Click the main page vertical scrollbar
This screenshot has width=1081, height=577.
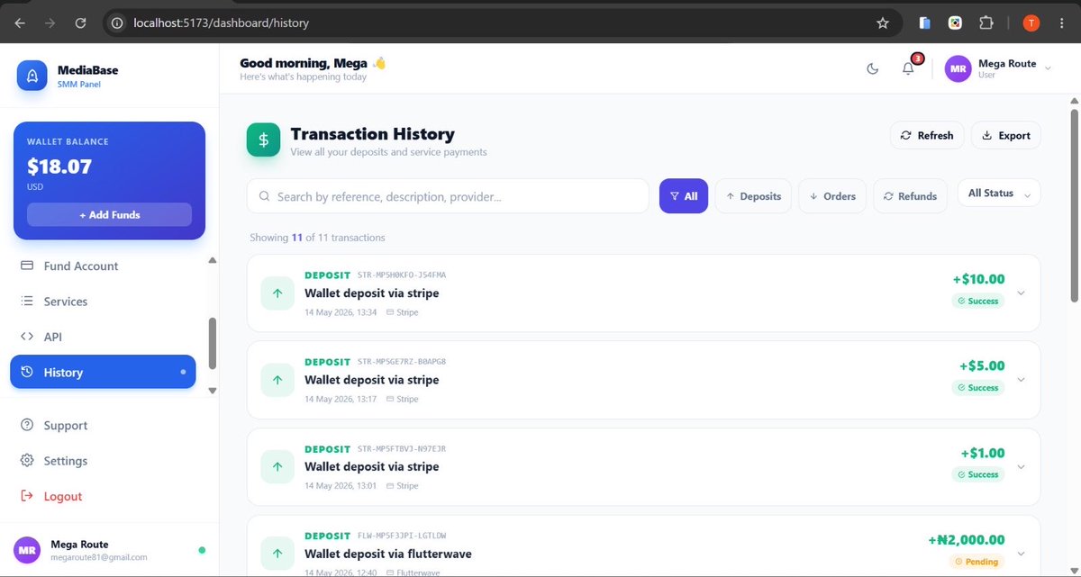(1074, 205)
